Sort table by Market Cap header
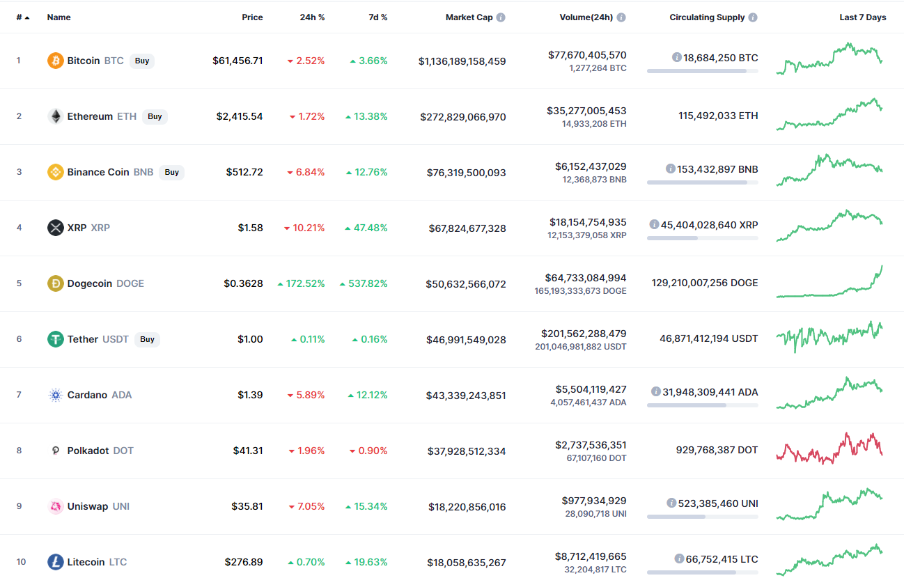Screen dimensions: 904x578 click(469, 17)
